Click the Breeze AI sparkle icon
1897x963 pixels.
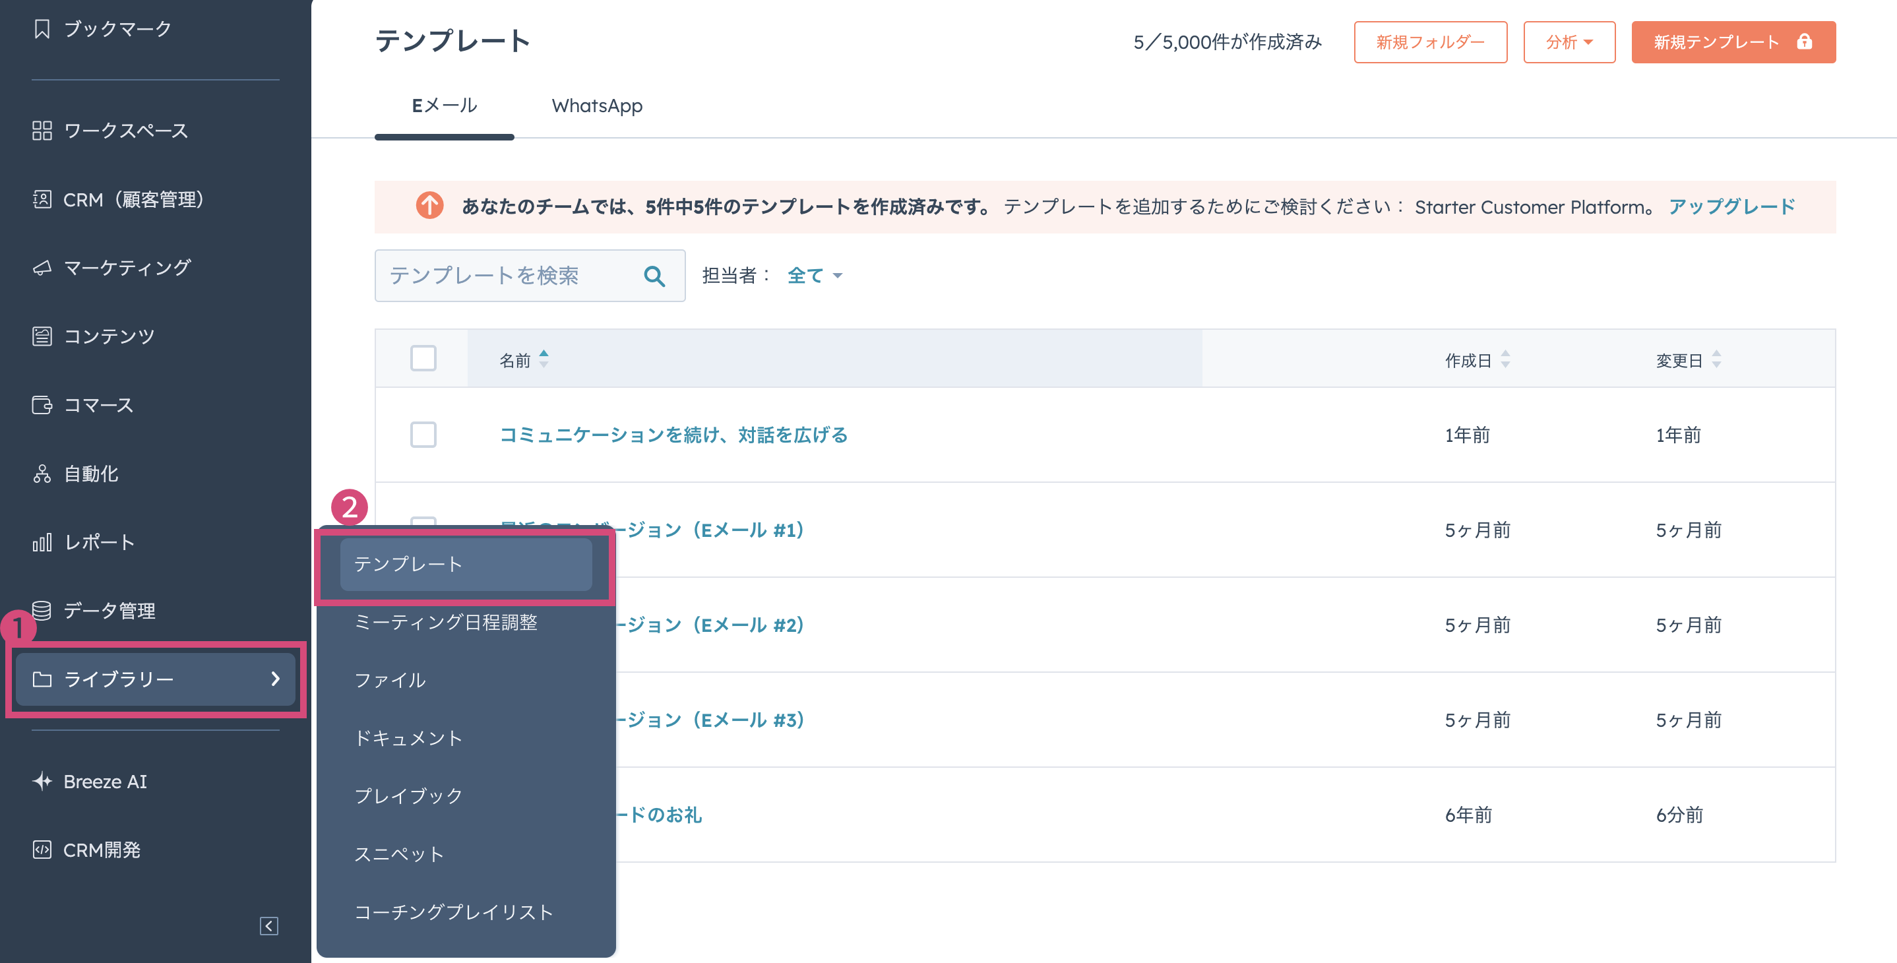[x=42, y=781]
